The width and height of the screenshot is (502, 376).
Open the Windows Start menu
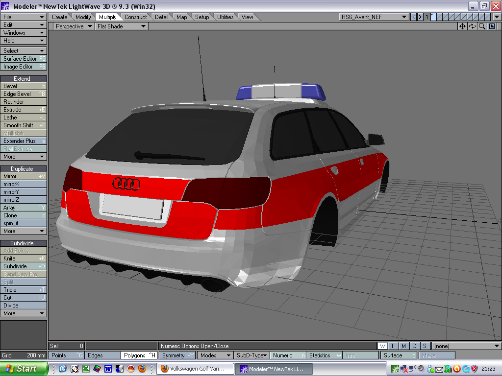pyautogui.click(x=24, y=369)
